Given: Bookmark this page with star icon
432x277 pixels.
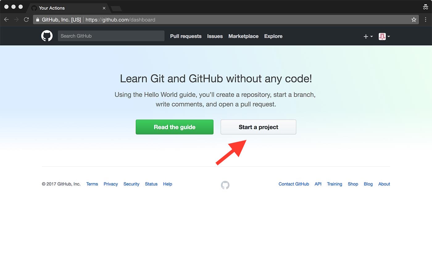Looking at the screenshot, I should click(414, 20).
